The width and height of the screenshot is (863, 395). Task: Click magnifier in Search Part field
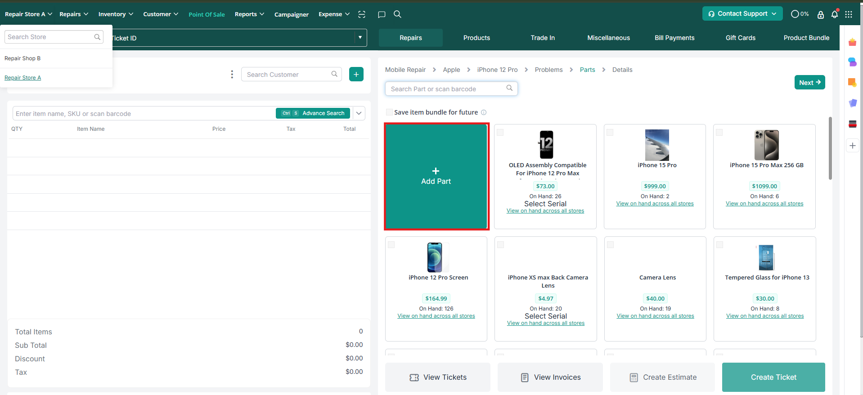coord(509,88)
